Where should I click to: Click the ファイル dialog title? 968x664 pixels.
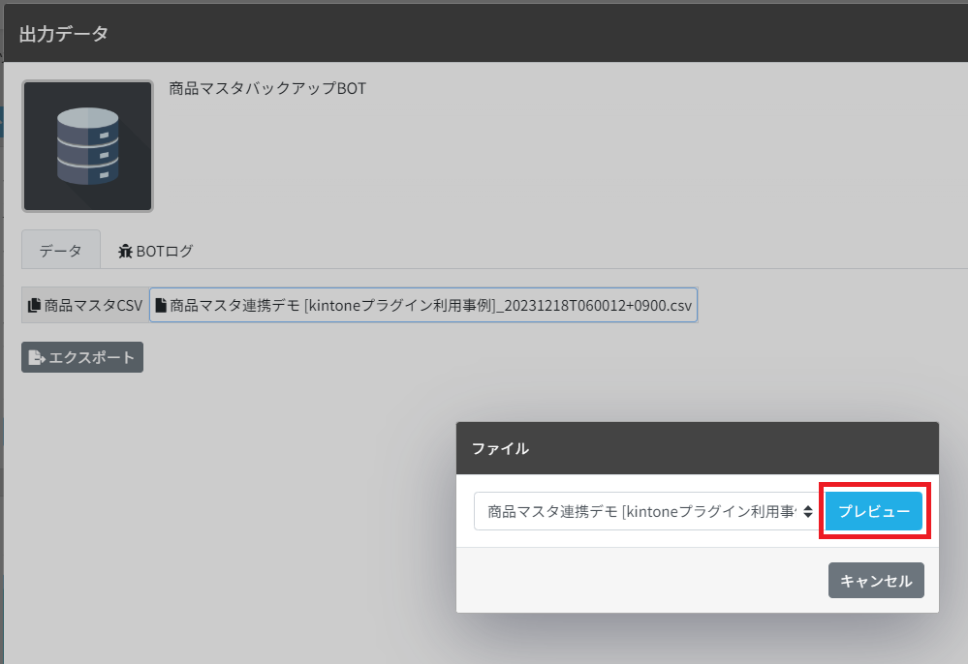[500, 448]
